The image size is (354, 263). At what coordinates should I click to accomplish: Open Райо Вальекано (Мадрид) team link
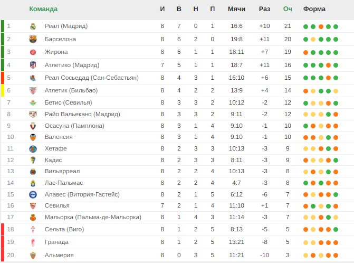(82, 114)
